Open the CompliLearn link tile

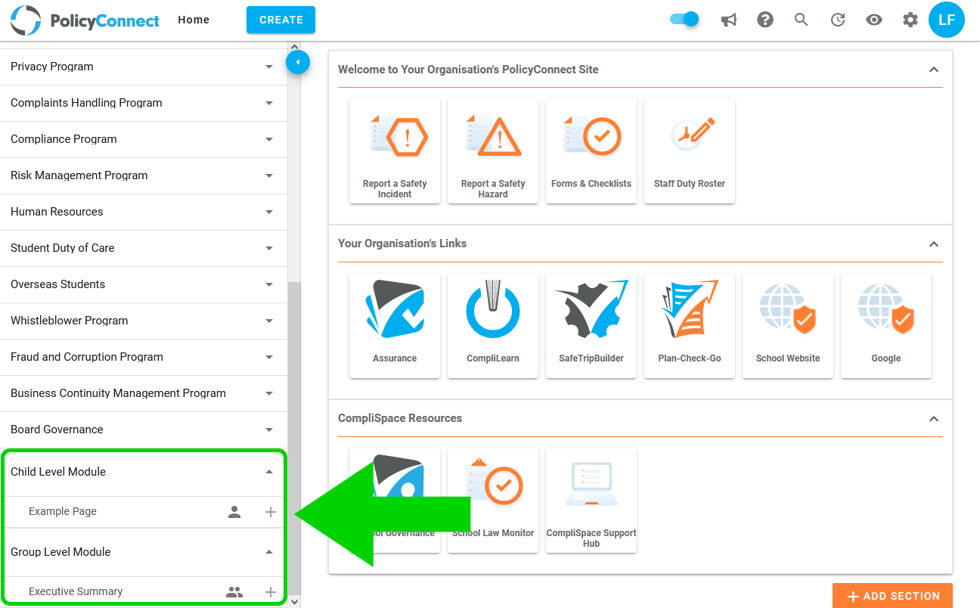pyautogui.click(x=493, y=326)
